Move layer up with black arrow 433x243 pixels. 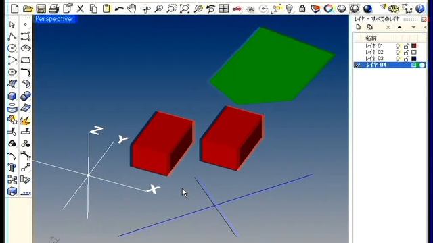(x=400, y=27)
